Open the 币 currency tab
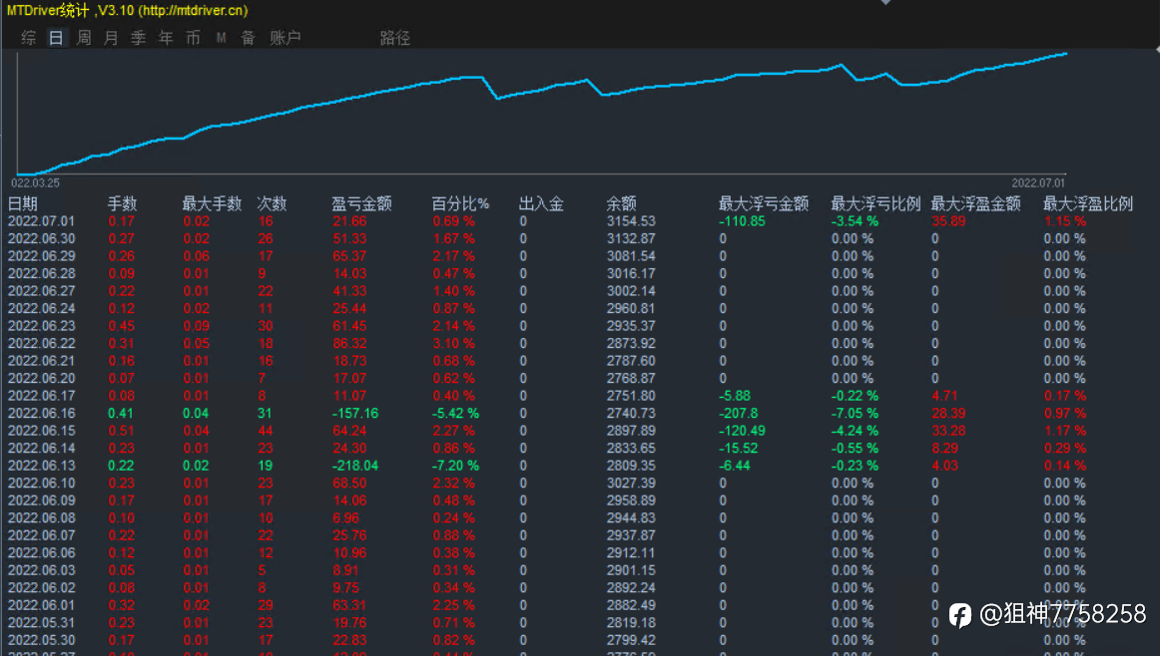 pyautogui.click(x=193, y=38)
